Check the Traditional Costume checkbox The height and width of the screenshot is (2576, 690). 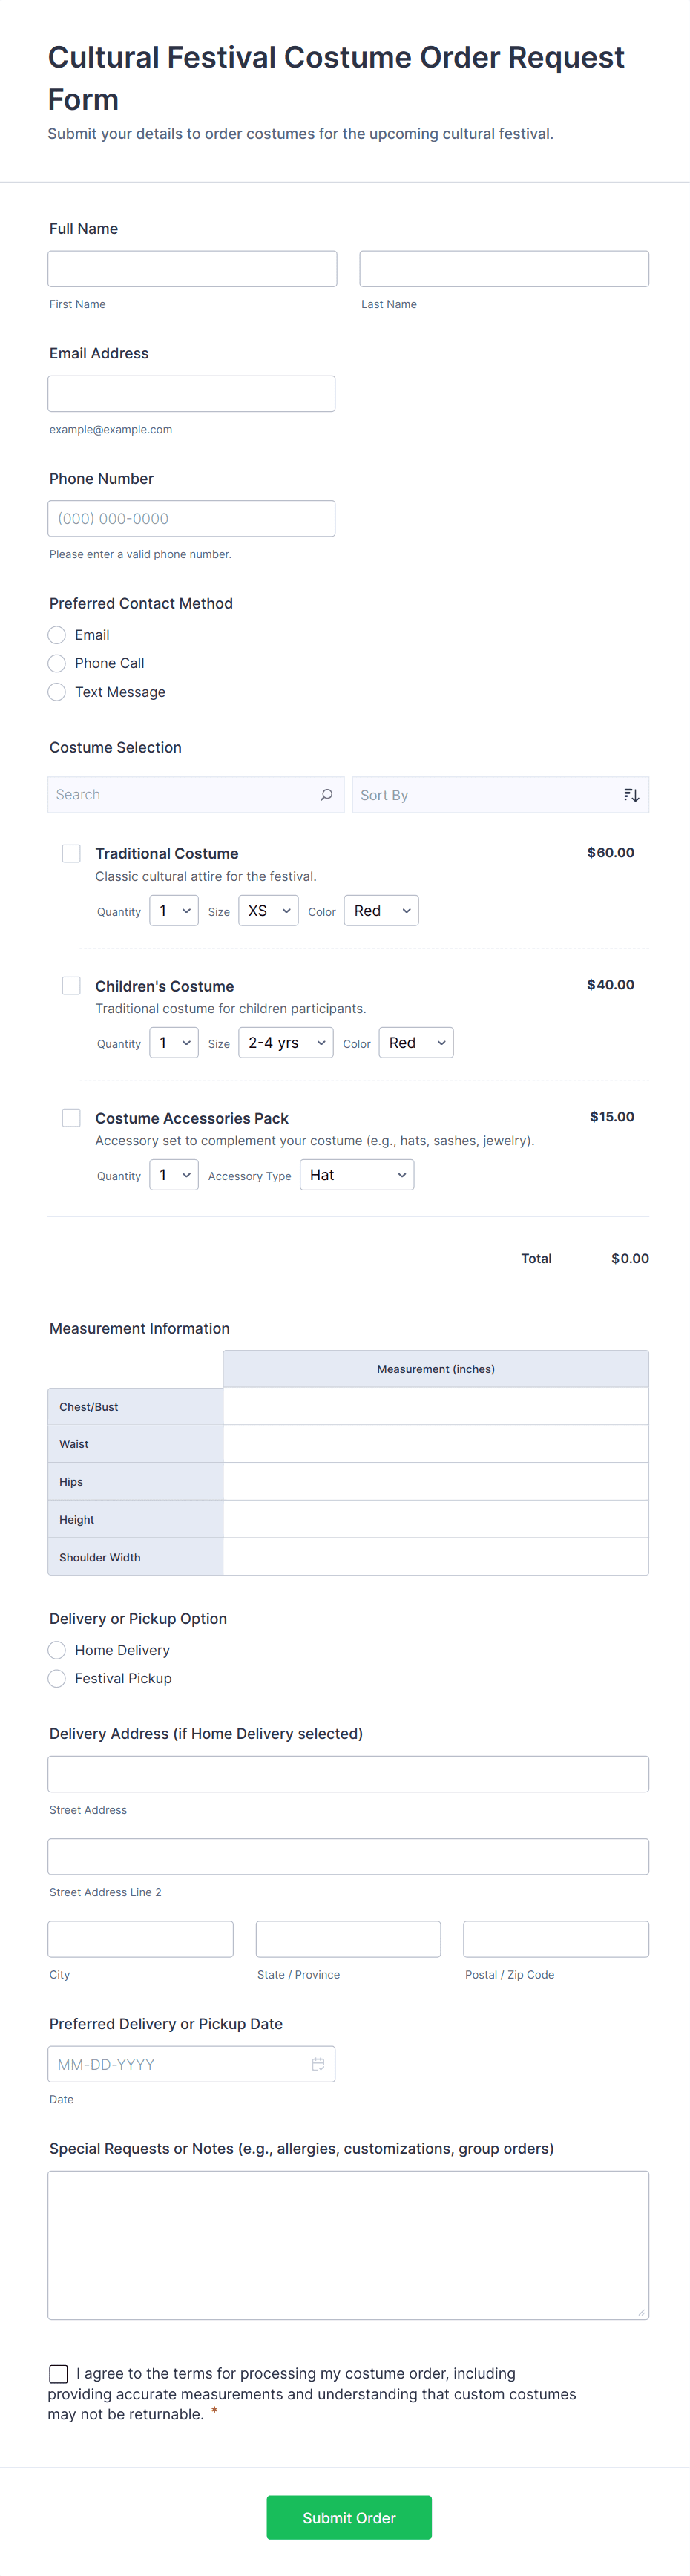pyautogui.click(x=71, y=853)
